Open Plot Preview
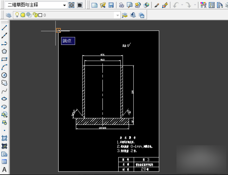 pos(129,5)
